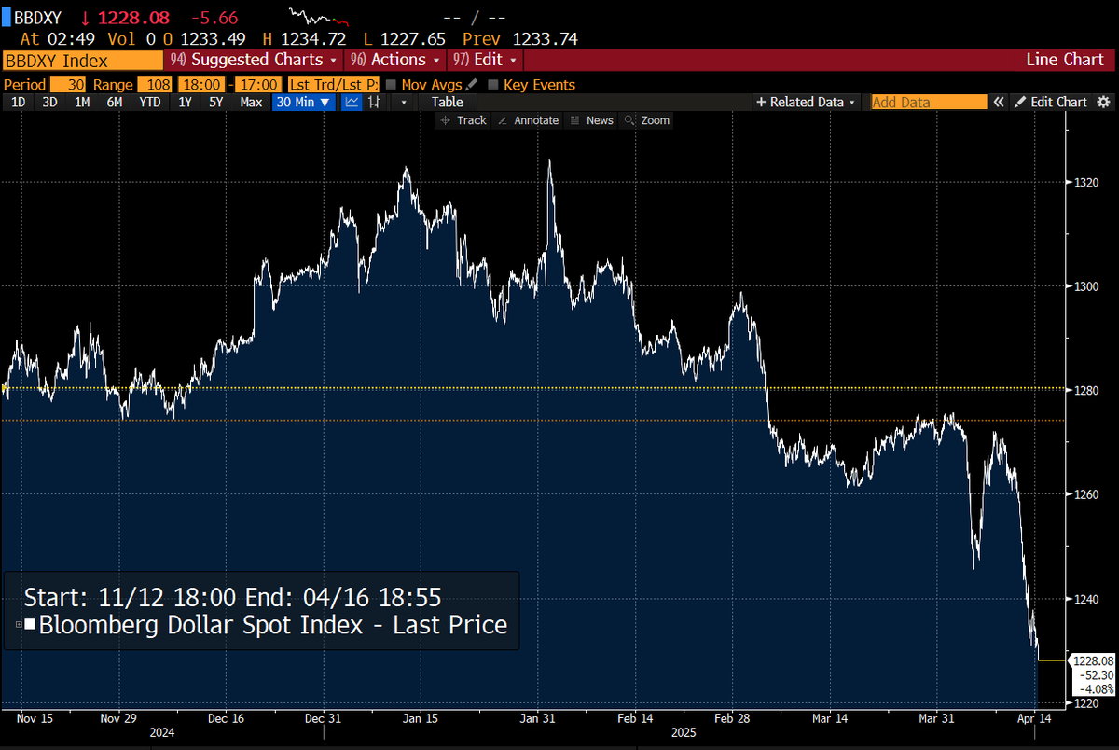
Task: Open the Suggested Charts dropdown
Action: tap(254, 60)
